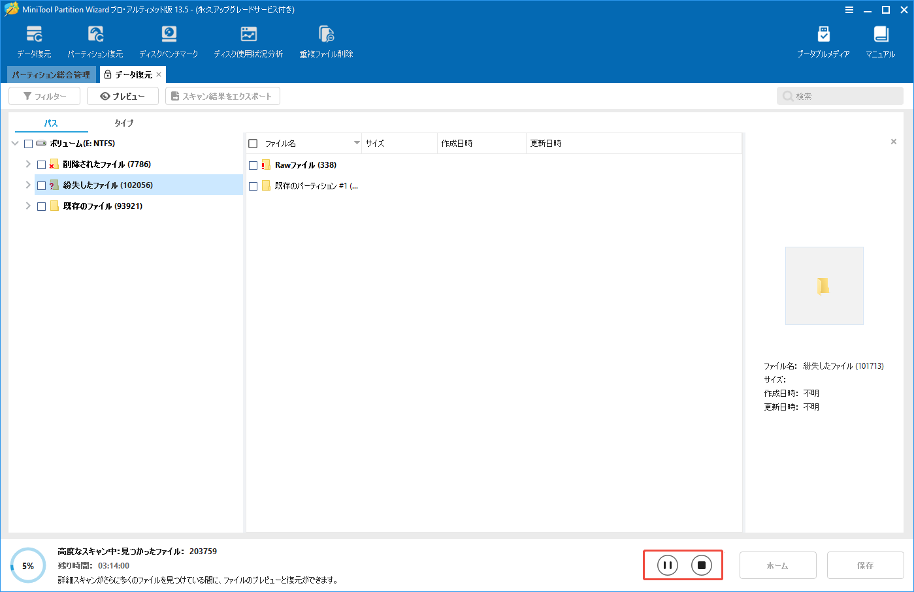Viewport: 914px width, 592px height.
Task: Open the hamburger menu in title bar
Action: pyautogui.click(x=849, y=10)
